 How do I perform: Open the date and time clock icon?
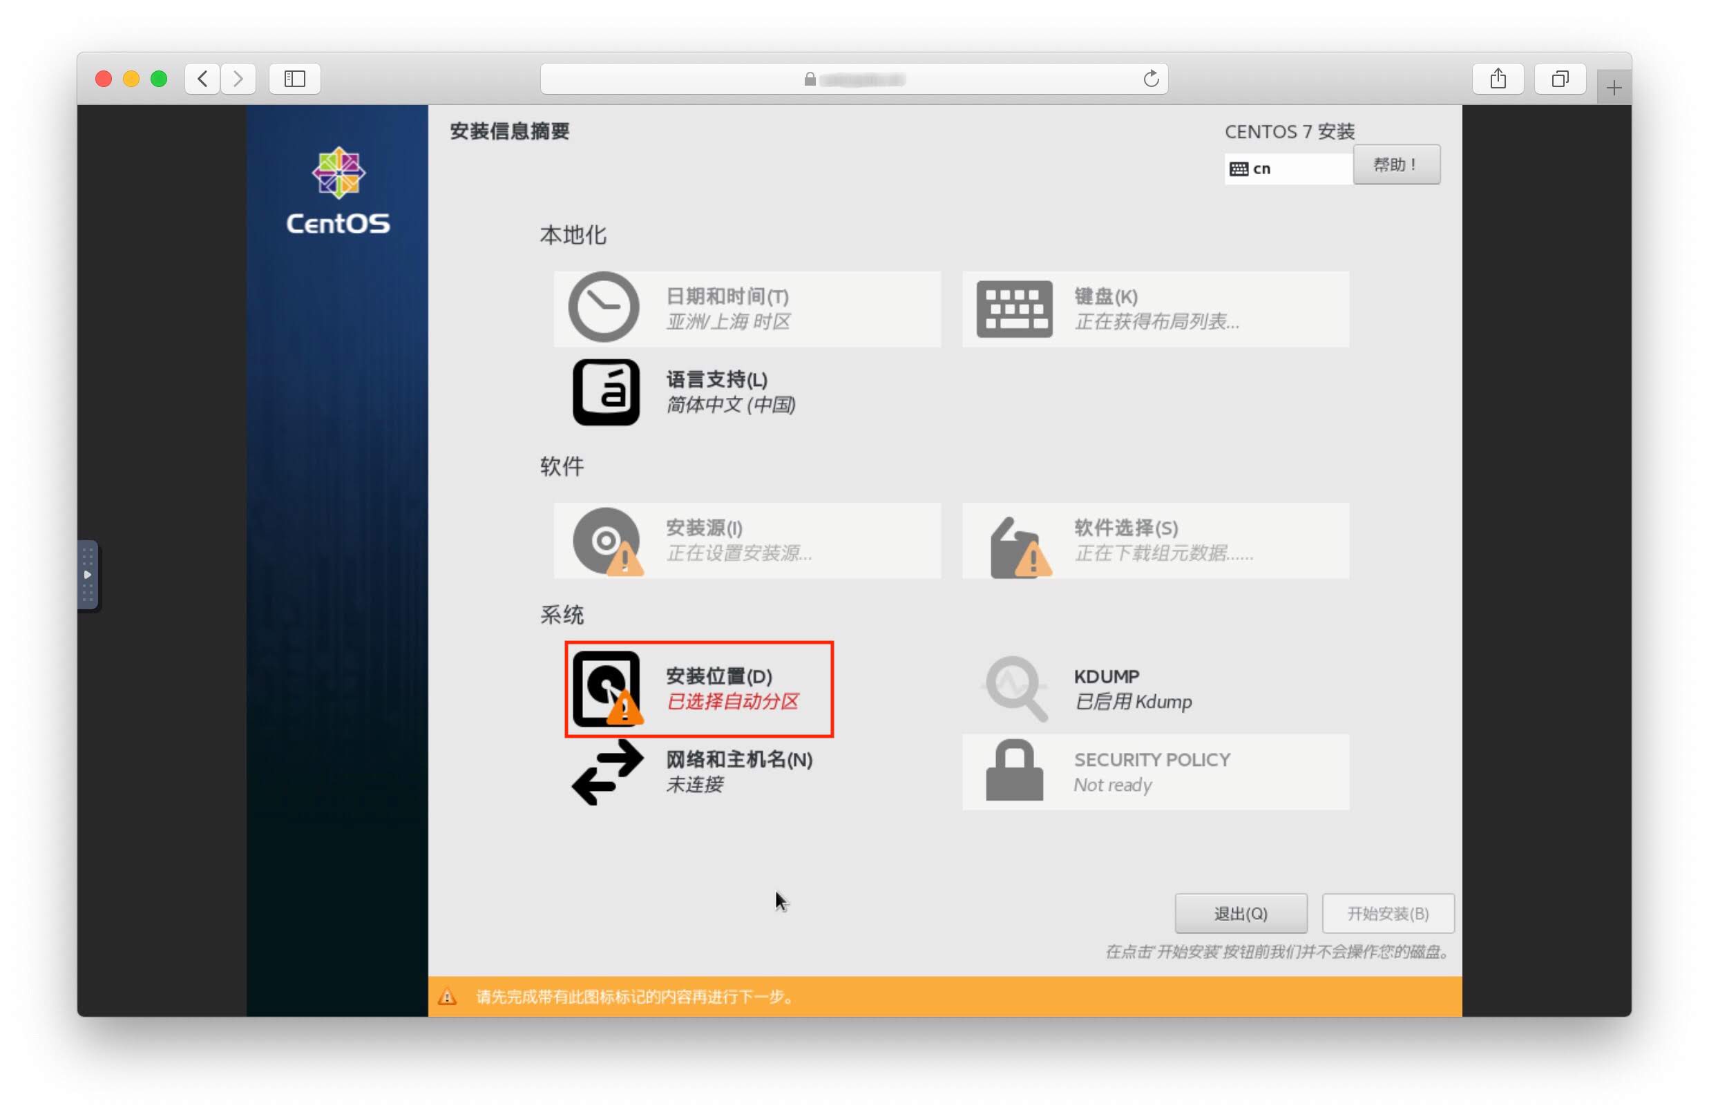603,307
